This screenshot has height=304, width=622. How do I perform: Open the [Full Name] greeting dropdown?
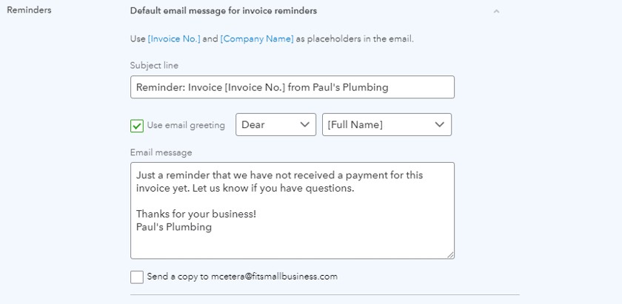tap(387, 124)
